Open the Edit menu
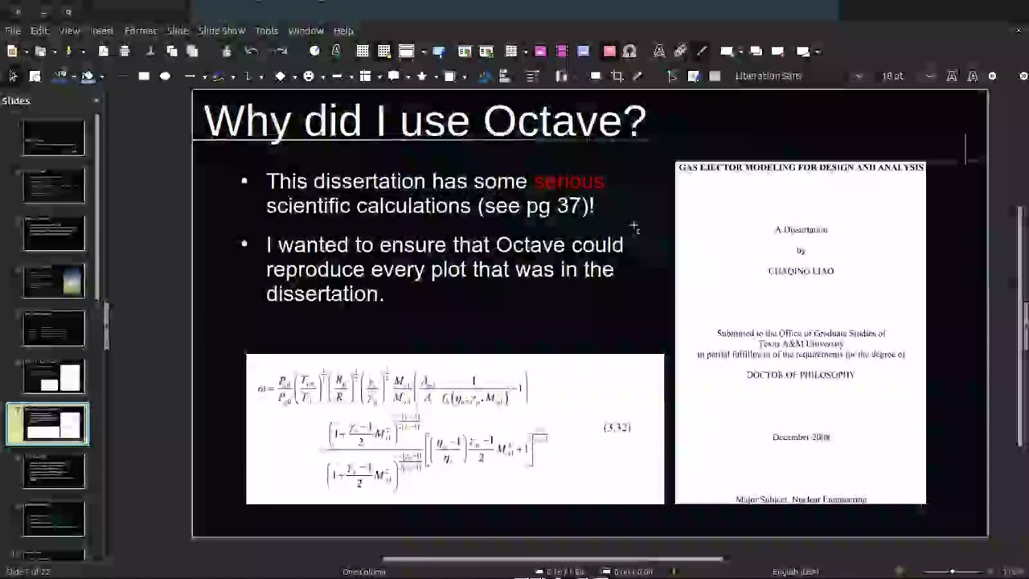 (39, 31)
